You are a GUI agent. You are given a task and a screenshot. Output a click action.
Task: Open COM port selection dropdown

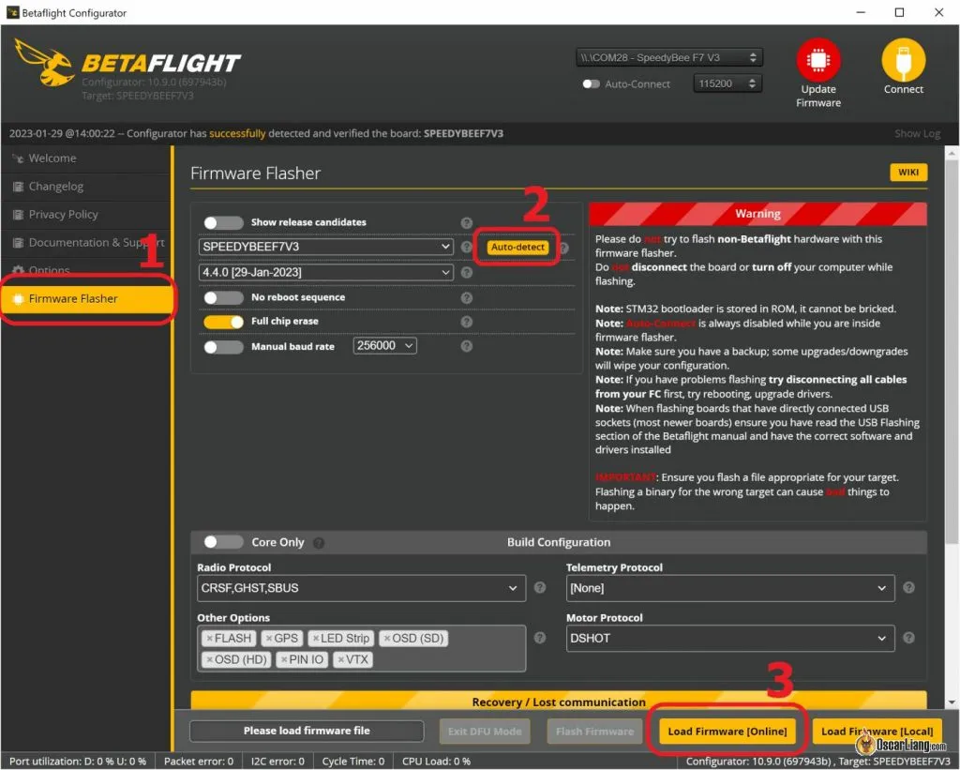(669, 57)
